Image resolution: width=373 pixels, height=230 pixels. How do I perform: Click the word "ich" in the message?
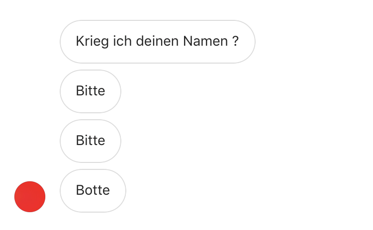click(118, 42)
